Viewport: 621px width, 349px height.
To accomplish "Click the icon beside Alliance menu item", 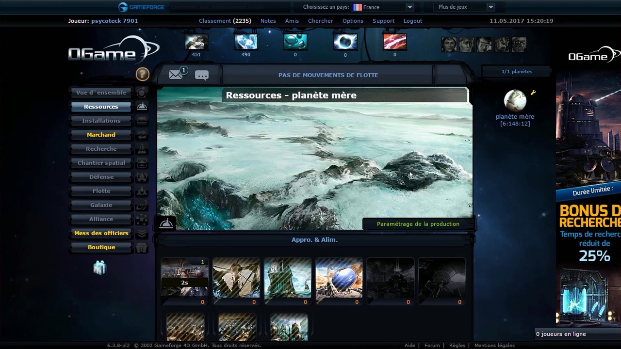I will tap(142, 219).
